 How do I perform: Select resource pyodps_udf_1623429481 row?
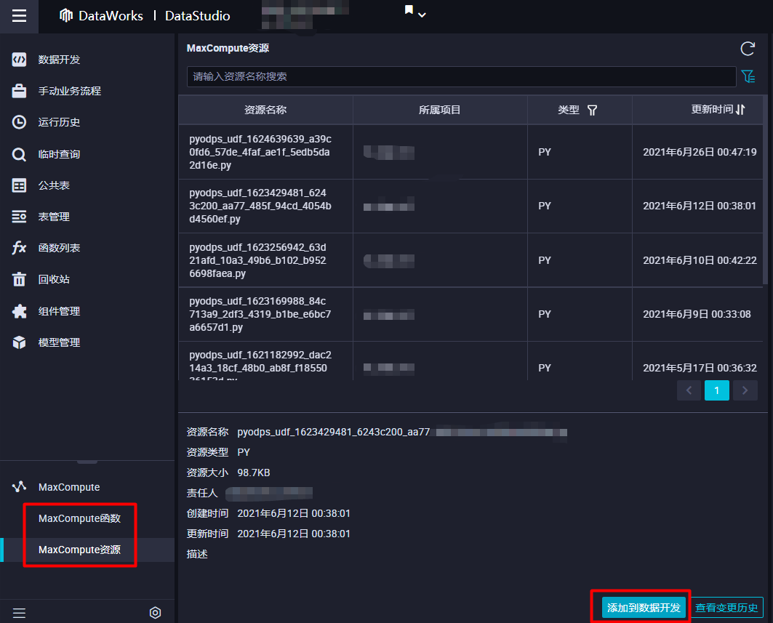click(470, 206)
